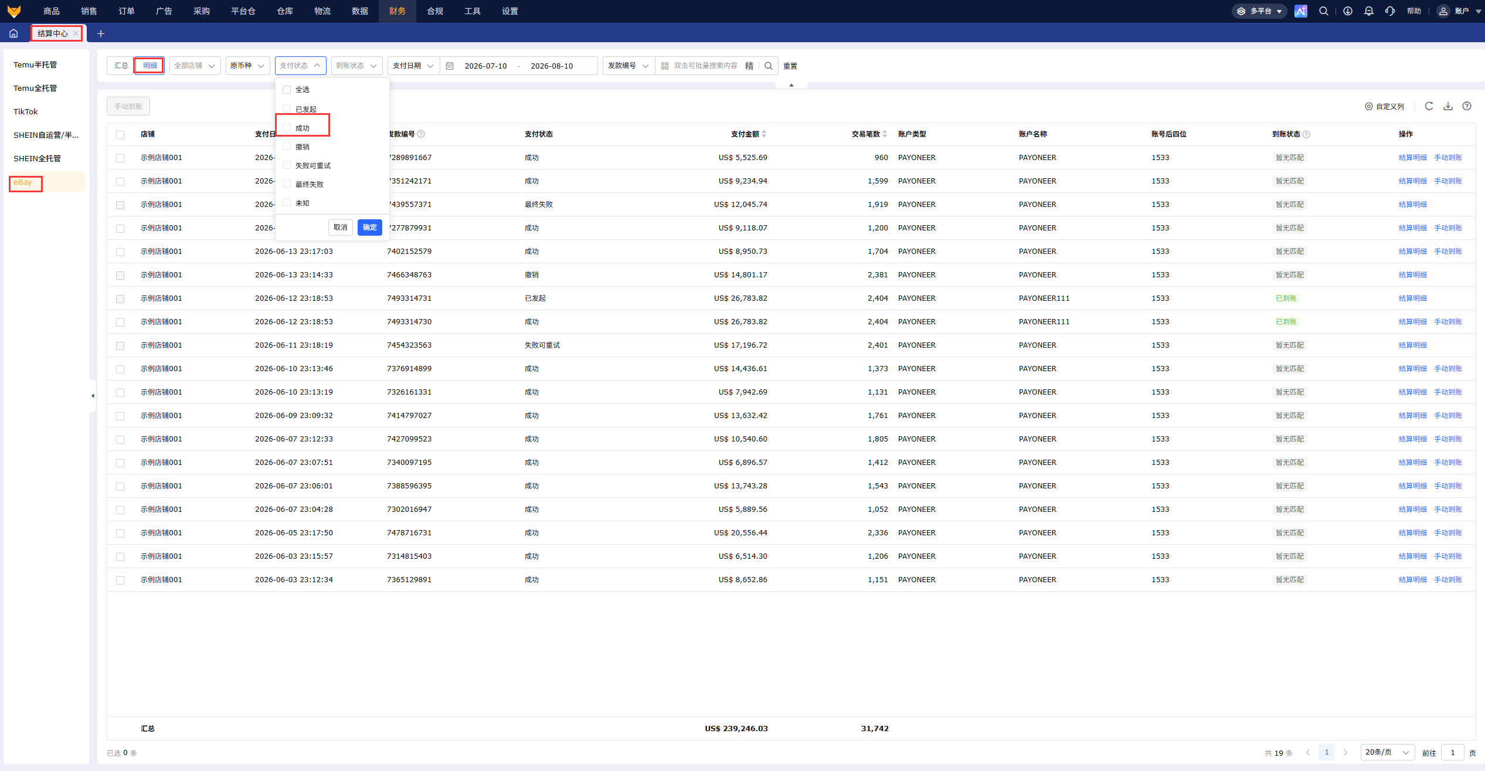Check the 最终失败 status option
The height and width of the screenshot is (771, 1485).
287,184
